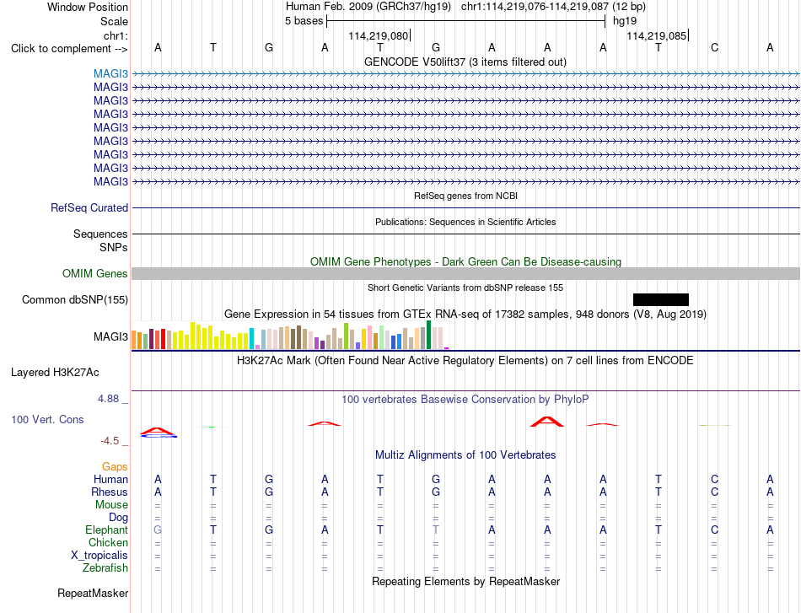The height and width of the screenshot is (613, 801).
Task: Click the orange Gaps row label
Action: coord(115,466)
